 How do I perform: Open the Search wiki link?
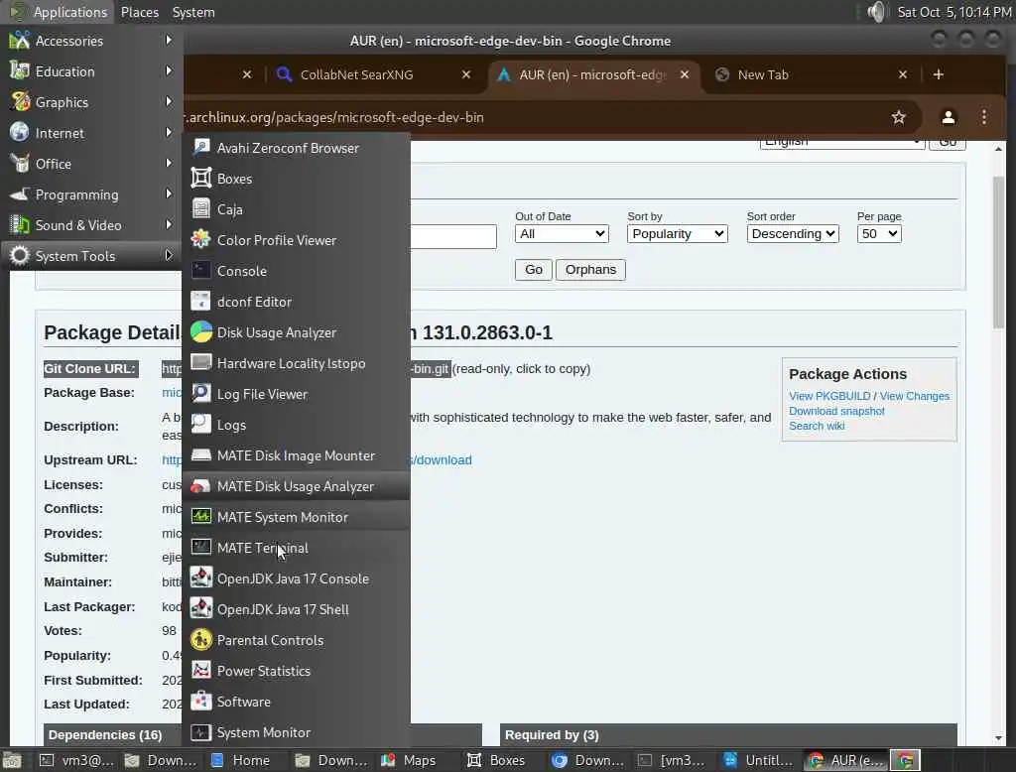click(x=817, y=426)
